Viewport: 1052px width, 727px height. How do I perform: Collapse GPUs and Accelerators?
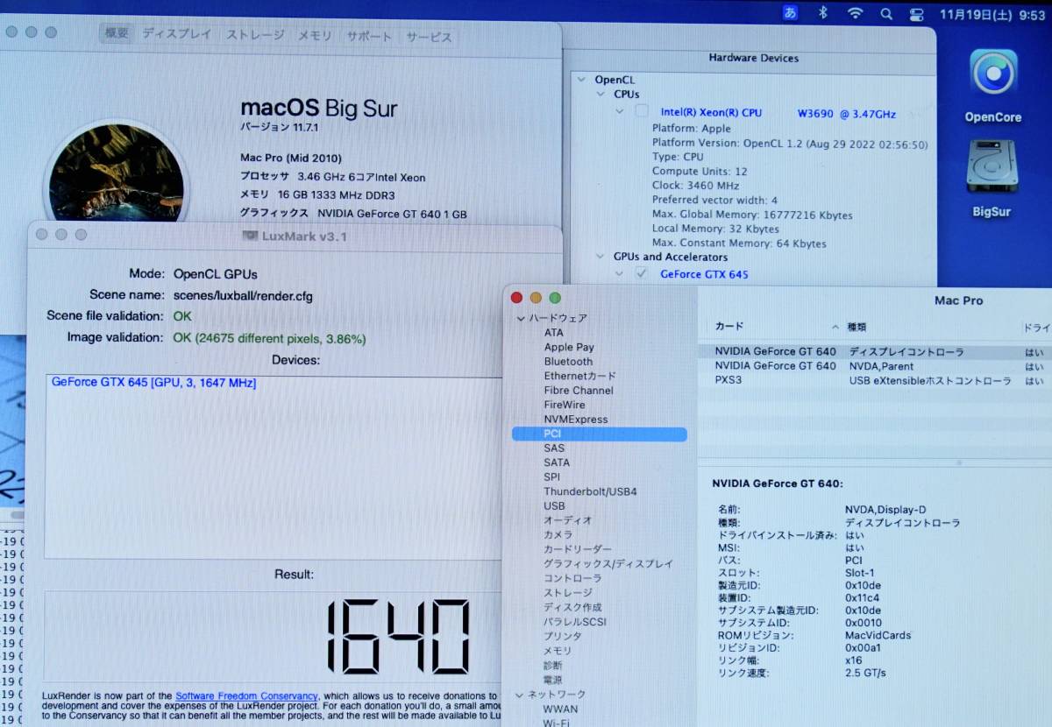coord(600,257)
